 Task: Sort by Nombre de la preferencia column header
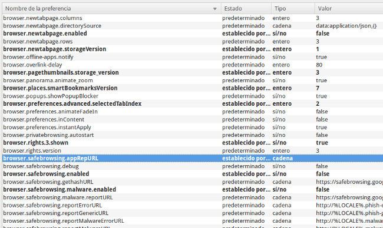coord(111,9)
